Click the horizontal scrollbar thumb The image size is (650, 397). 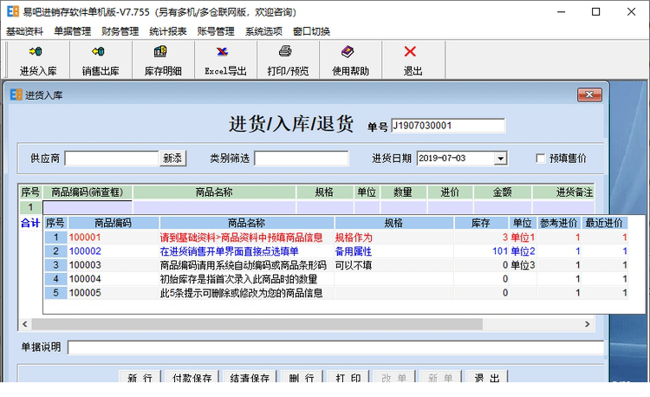coord(257,324)
